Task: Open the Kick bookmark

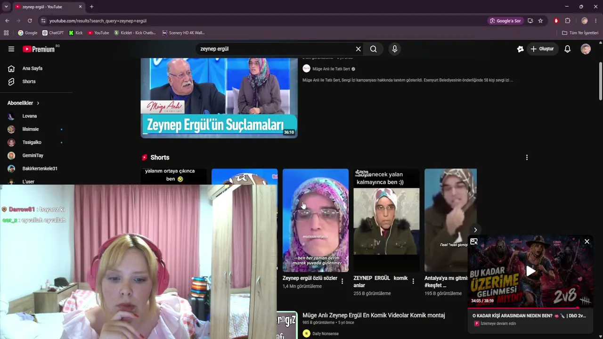Action: click(75, 33)
